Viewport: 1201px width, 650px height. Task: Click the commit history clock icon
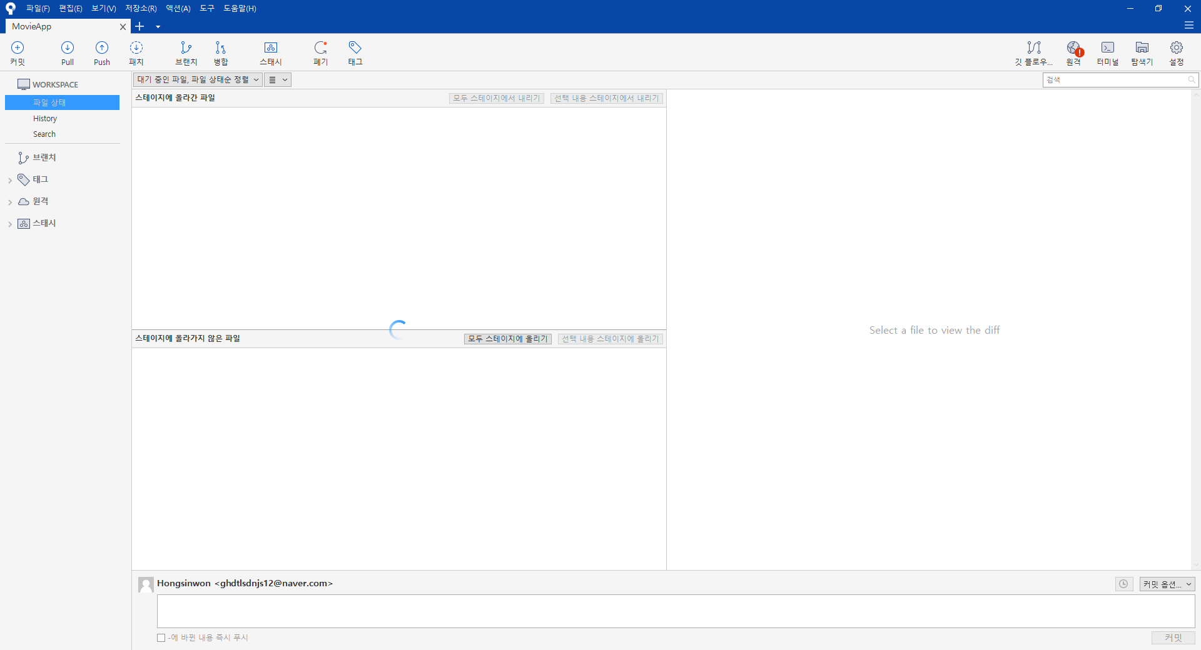tap(1124, 584)
